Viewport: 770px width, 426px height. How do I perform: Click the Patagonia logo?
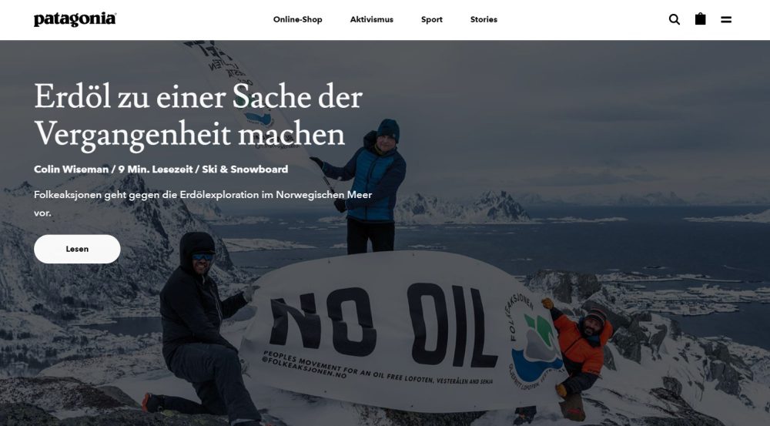75,20
